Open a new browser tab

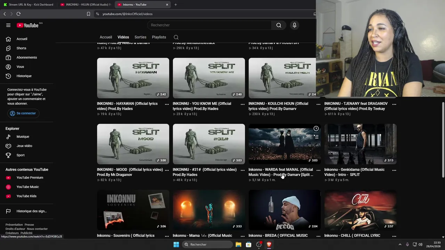pyautogui.click(x=176, y=5)
